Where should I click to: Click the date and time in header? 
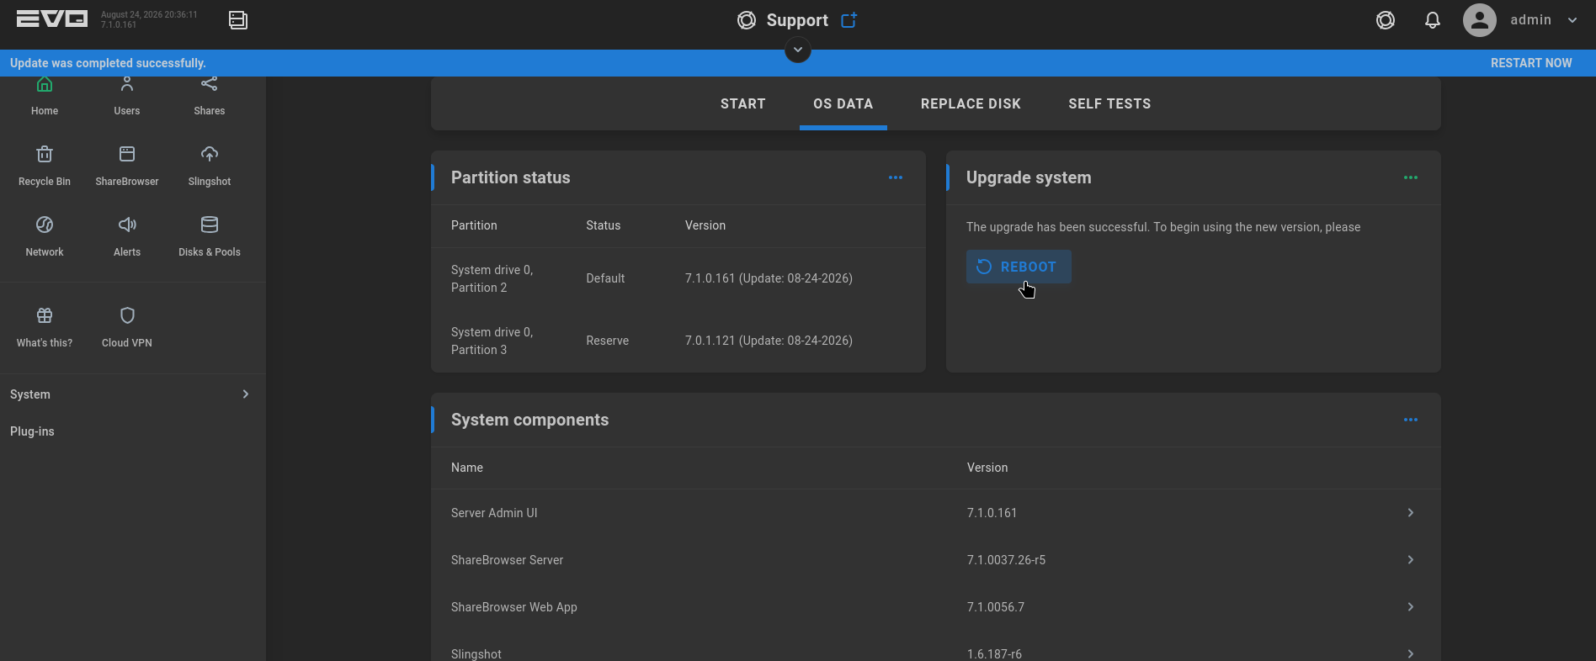point(149,14)
